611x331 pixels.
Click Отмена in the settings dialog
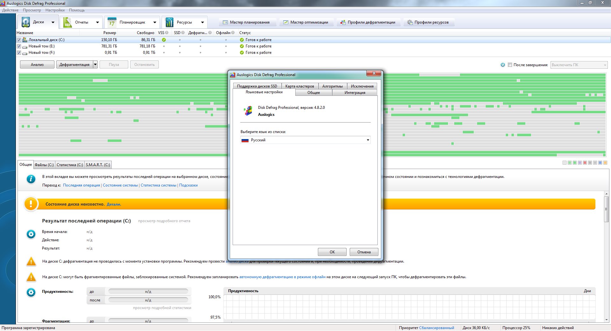(x=364, y=252)
